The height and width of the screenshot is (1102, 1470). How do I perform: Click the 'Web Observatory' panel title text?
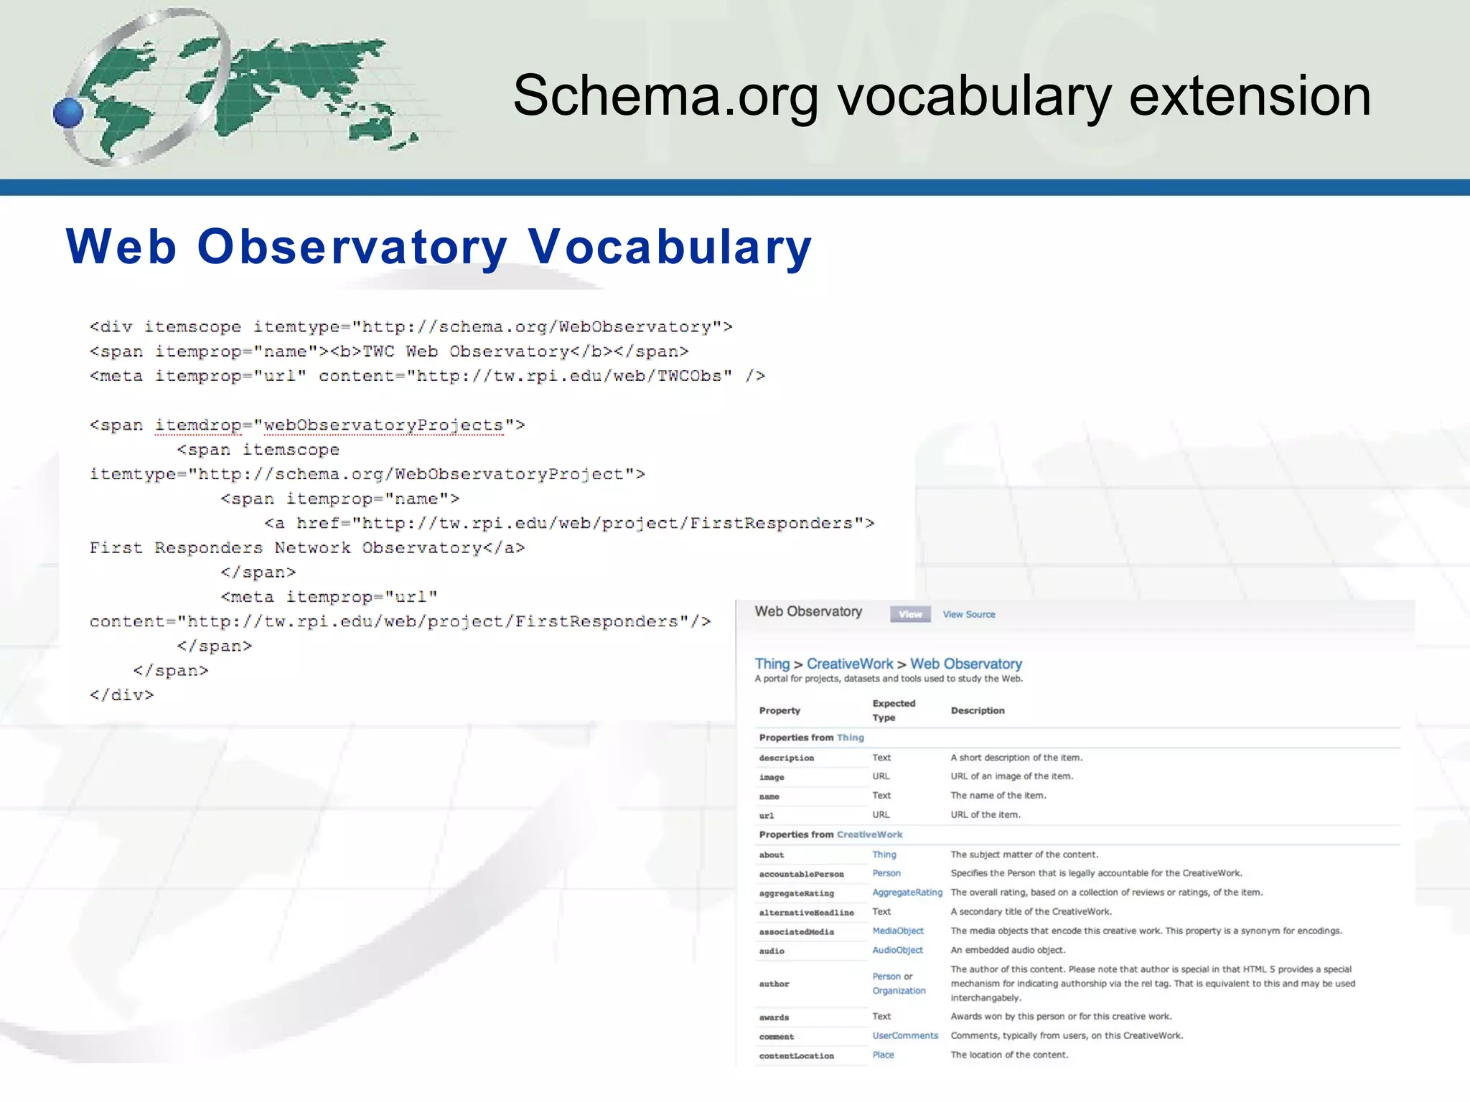click(x=808, y=611)
